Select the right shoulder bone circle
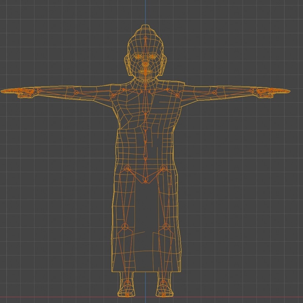The image size is (303, 303). [x=167, y=89]
